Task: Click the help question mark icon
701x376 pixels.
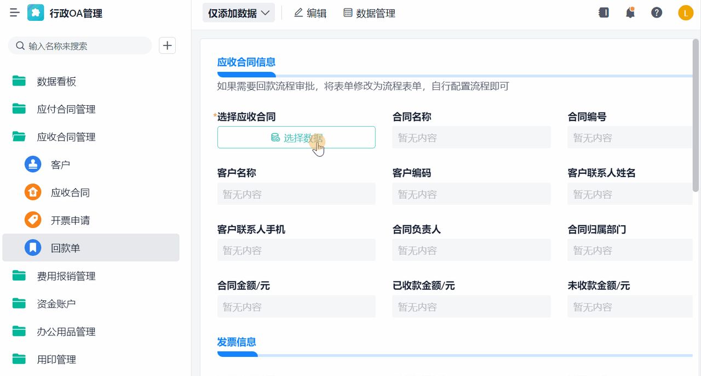Action: pos(657,12)
